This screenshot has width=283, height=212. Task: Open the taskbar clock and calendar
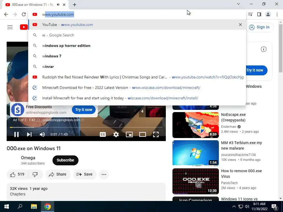tap(259, 206)
